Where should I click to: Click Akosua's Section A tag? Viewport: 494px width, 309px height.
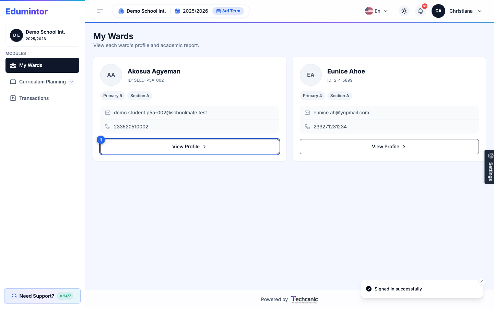[x=140, y=96]
